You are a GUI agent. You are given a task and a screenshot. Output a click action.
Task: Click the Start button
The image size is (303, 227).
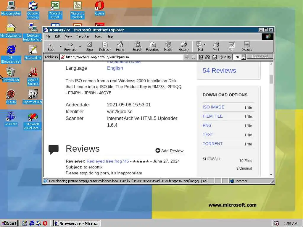coord(9,223)
